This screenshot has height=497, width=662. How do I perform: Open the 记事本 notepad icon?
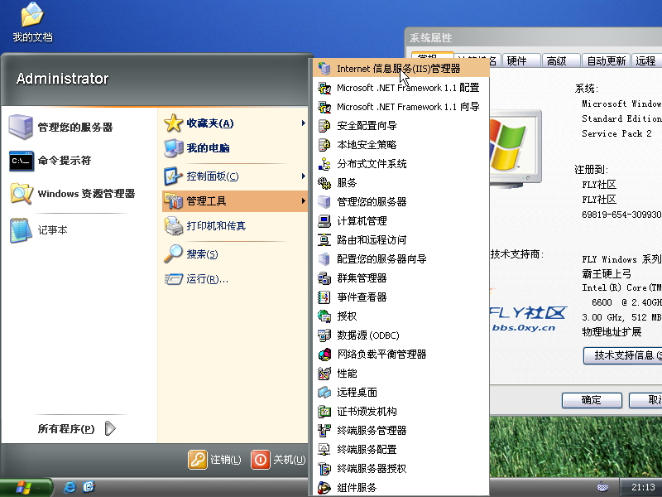coord(22,230)
